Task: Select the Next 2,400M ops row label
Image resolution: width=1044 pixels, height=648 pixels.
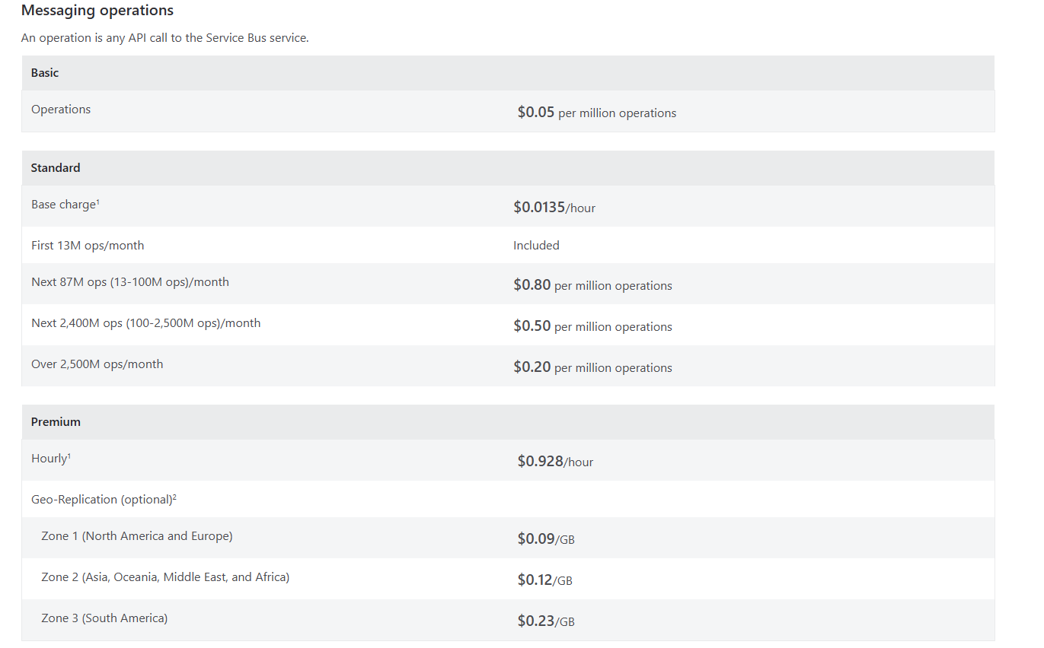Action: click(145, 323)
